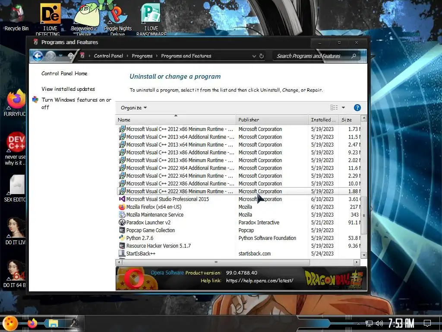The height and width of the screenshot is (332, 442).
Task: Sort by the Publisher column header
Action: [272, 120]
